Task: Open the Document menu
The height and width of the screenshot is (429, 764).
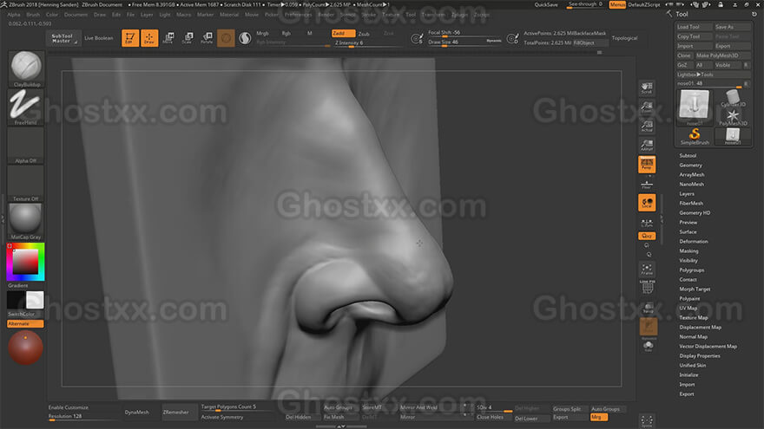Action: [x=76, y=15]
